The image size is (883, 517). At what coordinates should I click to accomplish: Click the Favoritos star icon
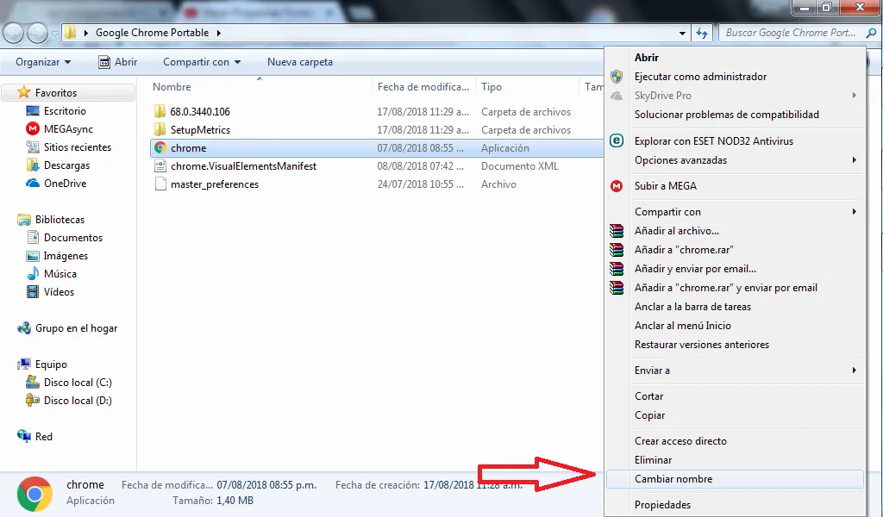coord(23,92)
